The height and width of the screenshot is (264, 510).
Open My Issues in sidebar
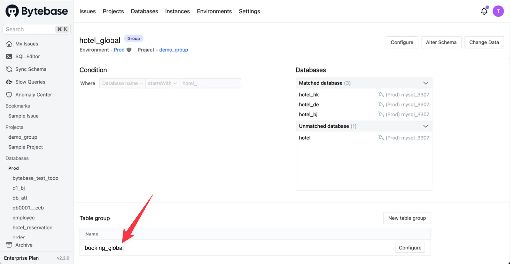[27, 44]
